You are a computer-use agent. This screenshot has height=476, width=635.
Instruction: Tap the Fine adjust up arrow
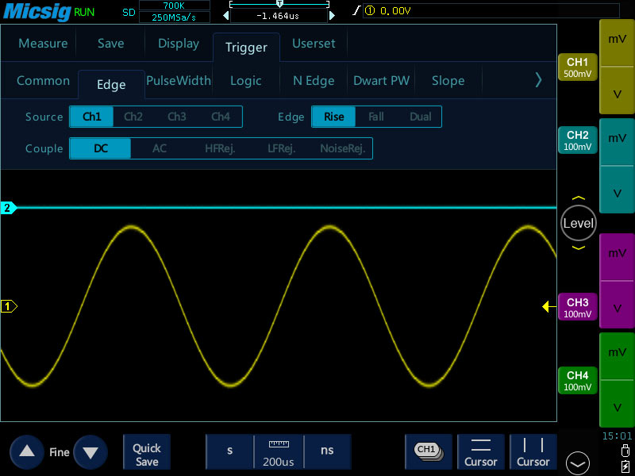pyautogui.click(x=27, y=451)
